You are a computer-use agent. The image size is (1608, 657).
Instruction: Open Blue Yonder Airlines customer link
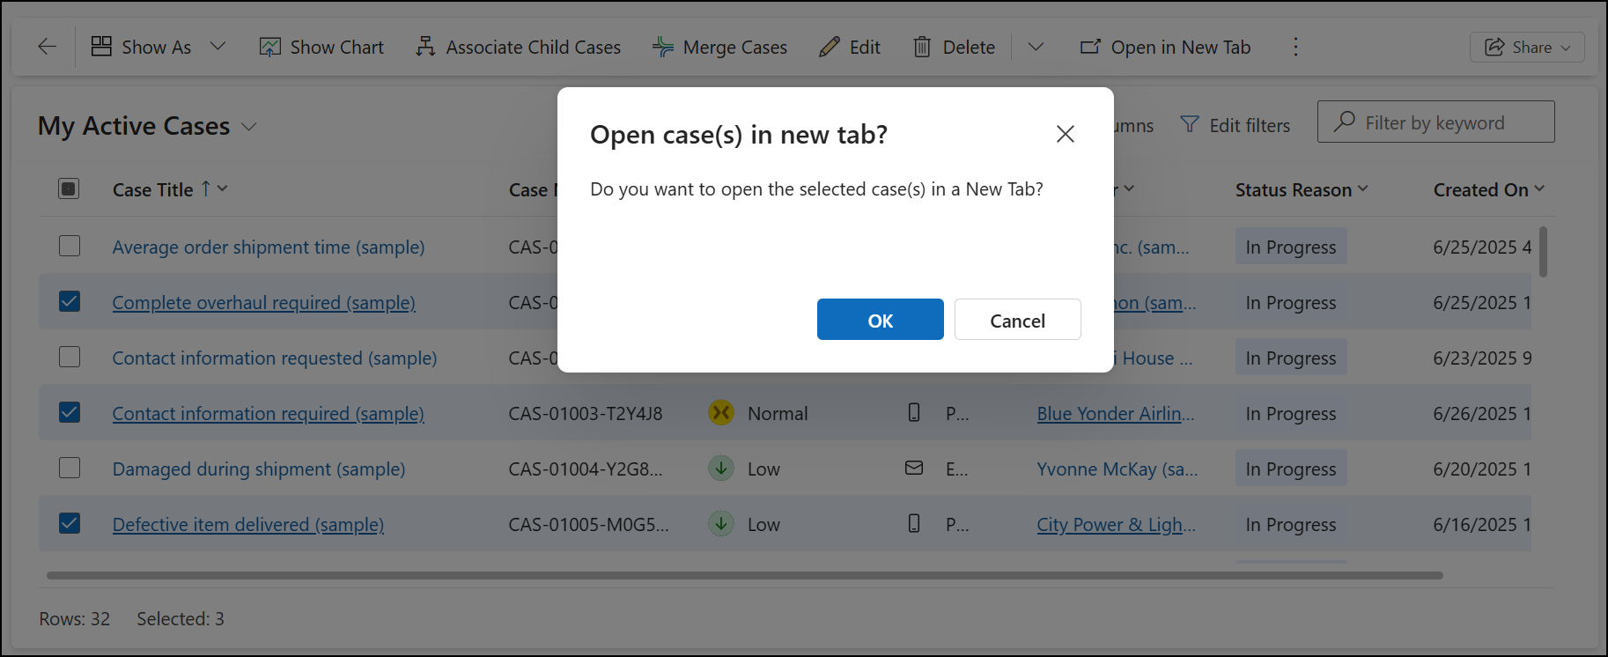(1116, 414)
